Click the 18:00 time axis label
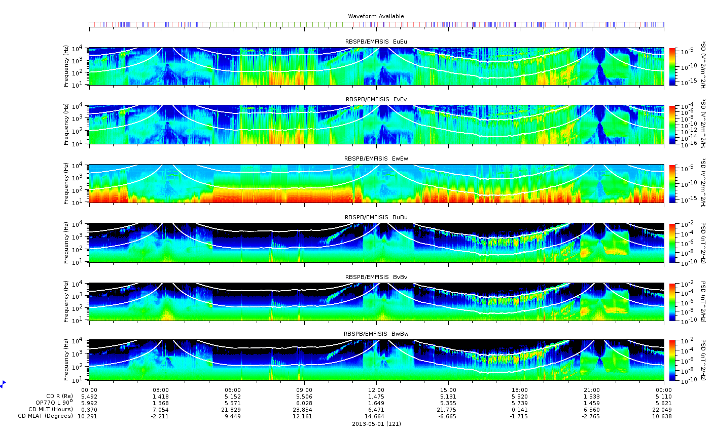714x435 pixels. (519, 390)
